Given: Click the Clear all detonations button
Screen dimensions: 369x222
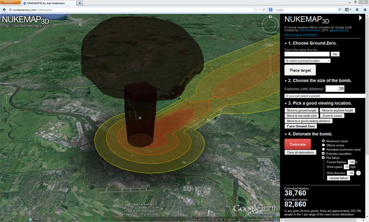Looking at the screenshot, I should point(300,152).
